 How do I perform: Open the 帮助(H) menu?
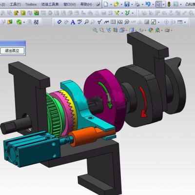click(x=86, y=4)
